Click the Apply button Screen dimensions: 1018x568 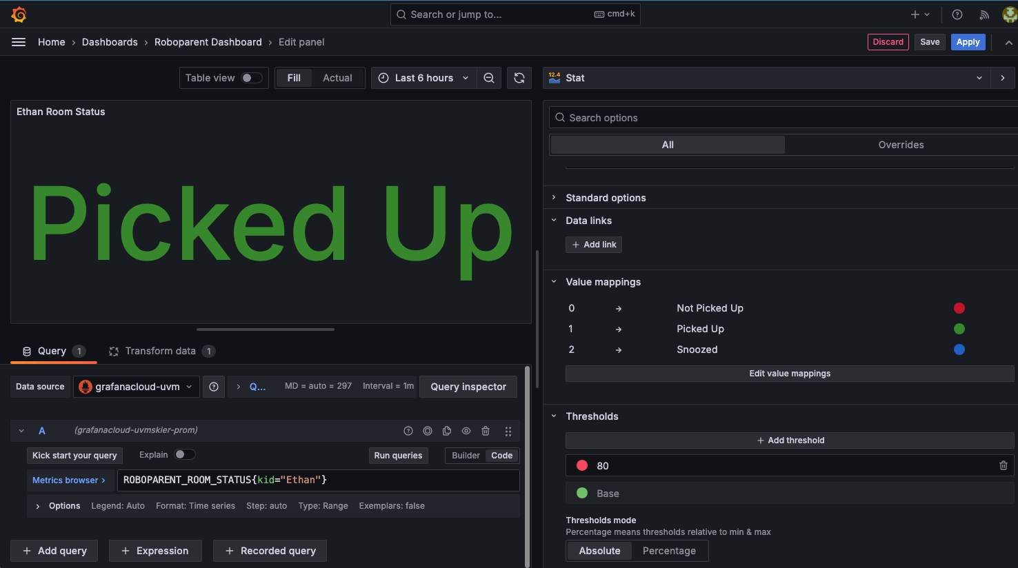click(968, 42)
